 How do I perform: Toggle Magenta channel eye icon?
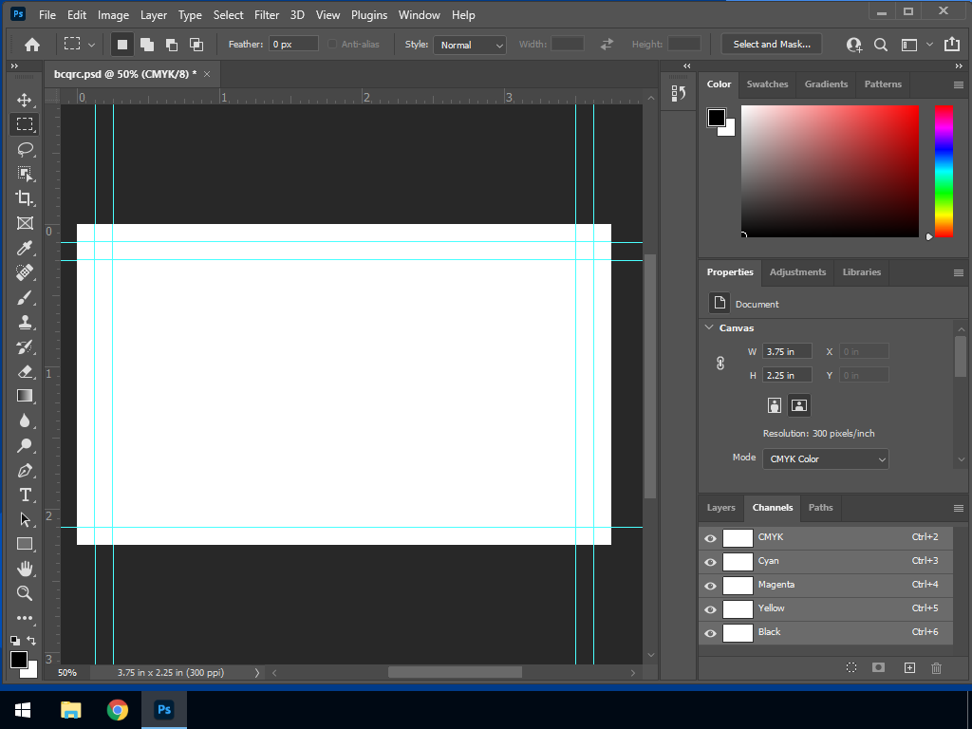pyautogui.click(x=710, y=586)
